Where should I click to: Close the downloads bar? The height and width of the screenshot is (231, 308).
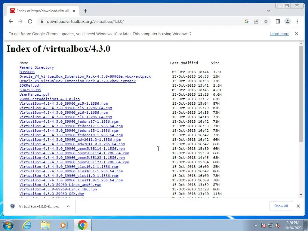click(298, 206)
